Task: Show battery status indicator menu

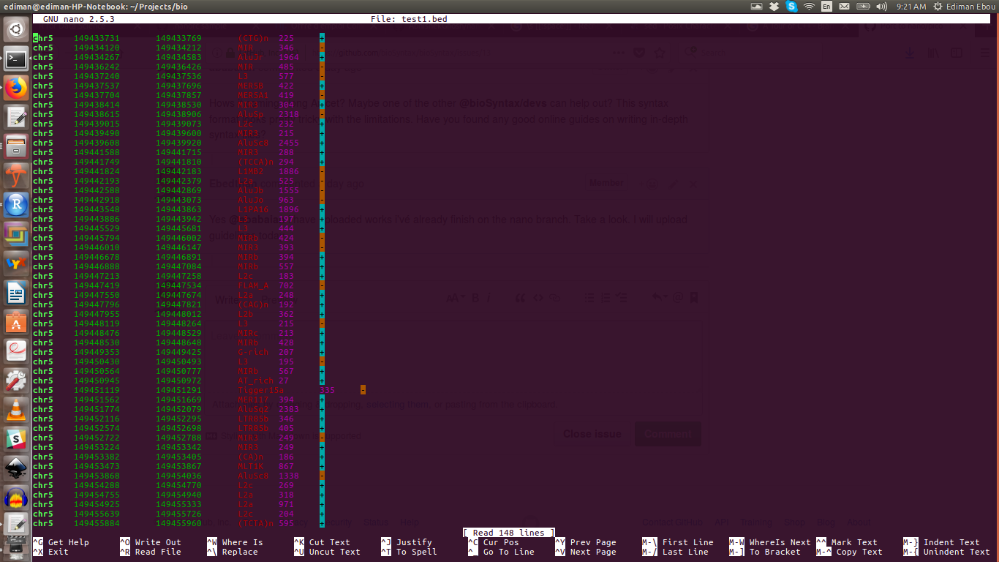Action: click(x=862, y=7)
